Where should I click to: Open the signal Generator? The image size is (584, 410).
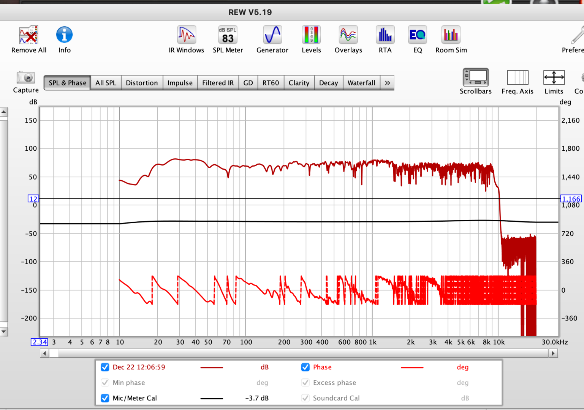272,35
